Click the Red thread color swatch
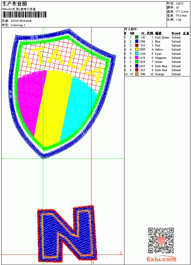191x265 pixels. coord(137,45)
